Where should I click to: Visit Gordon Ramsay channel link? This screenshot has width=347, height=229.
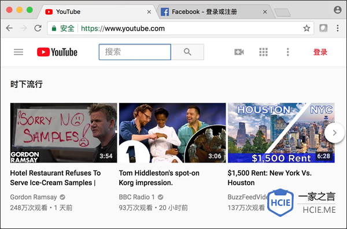tap(34, 197)
